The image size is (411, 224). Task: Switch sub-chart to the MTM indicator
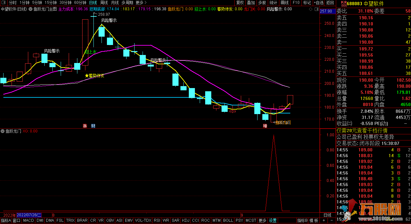point(217,220)
